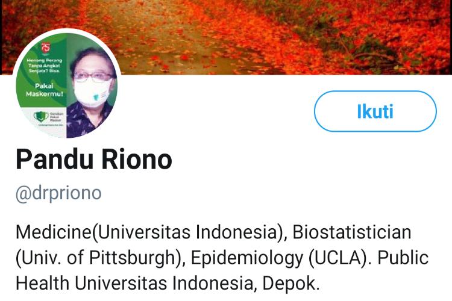This screenshot has height=301, width=452.
Task: Click 'Depok.' at the end of bio
Action: click(x=291, y=284)
